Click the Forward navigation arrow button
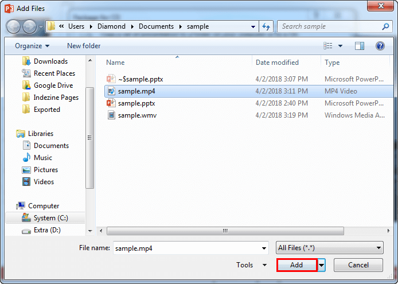The height and width of the screenshot is (284, 398). (30, 26)
